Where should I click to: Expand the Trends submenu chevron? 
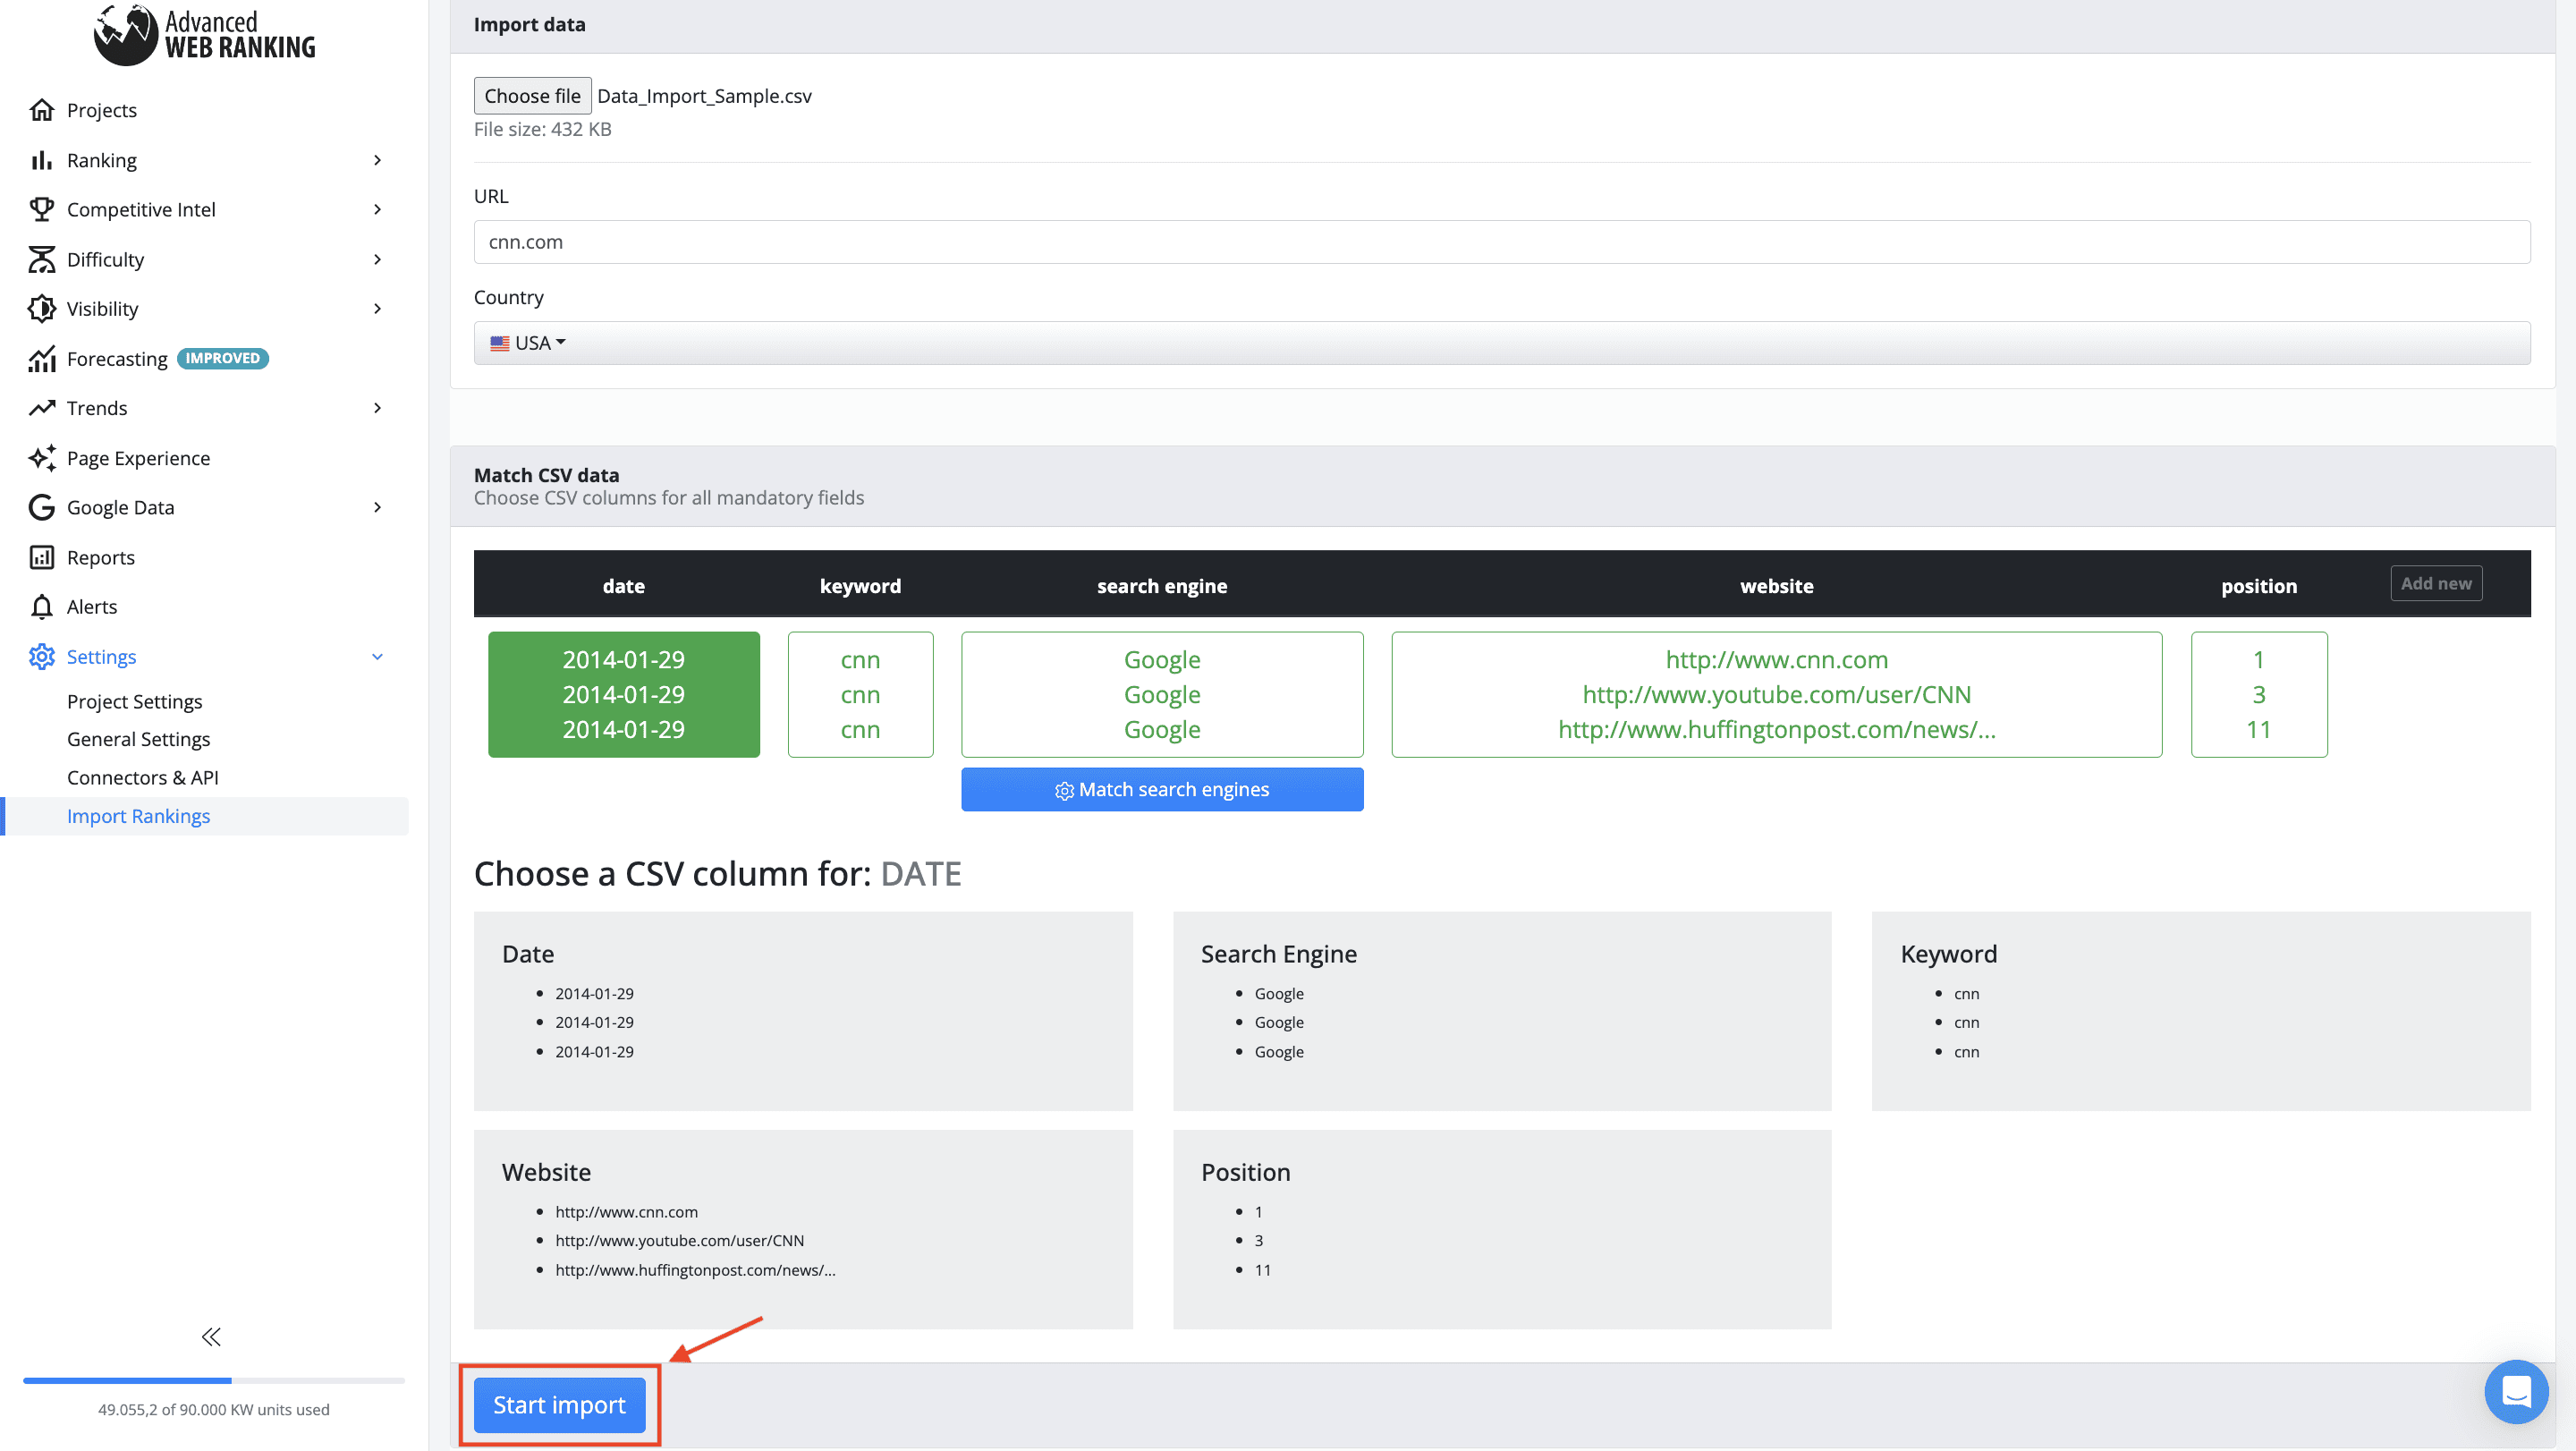(377, 408)
